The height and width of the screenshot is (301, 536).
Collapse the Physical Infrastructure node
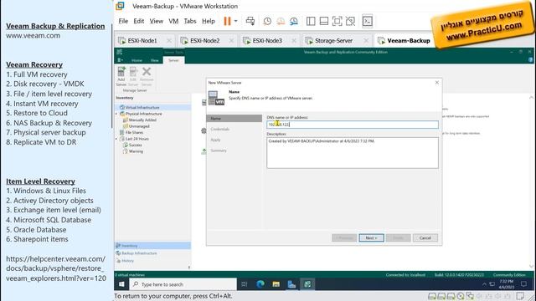(116, 114)
